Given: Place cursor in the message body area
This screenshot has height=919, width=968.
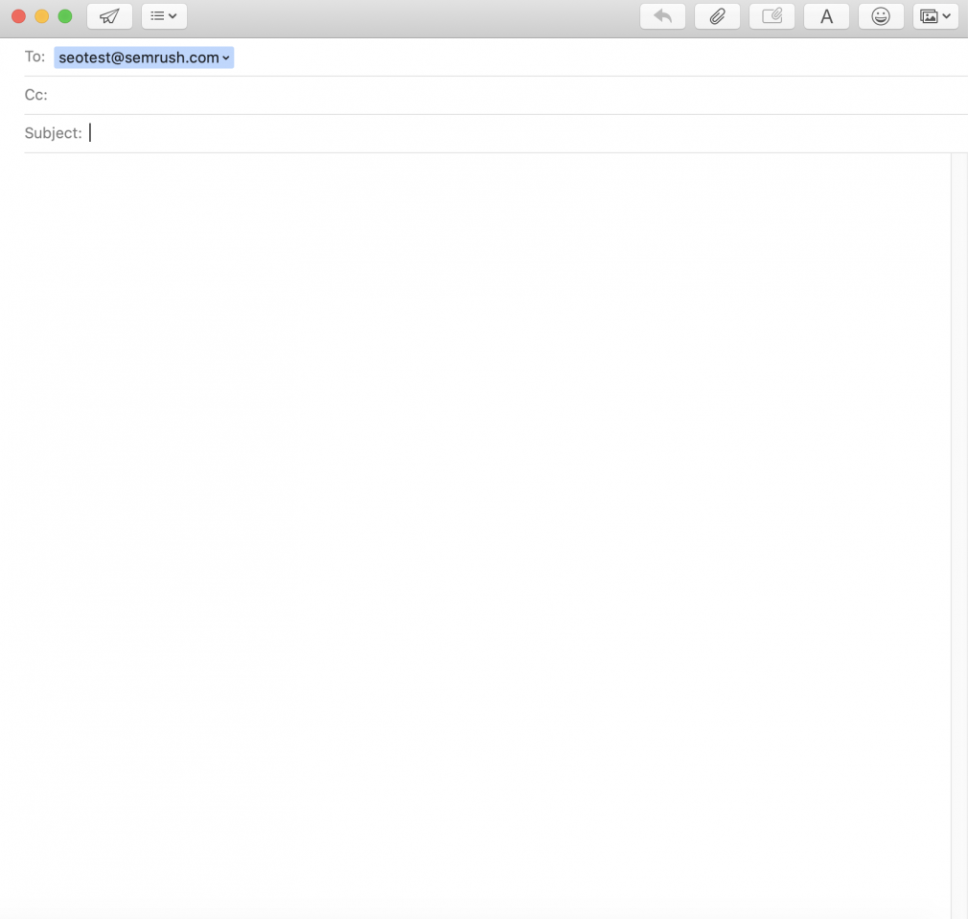Looking at the screenshot, I should coord(475,536).
